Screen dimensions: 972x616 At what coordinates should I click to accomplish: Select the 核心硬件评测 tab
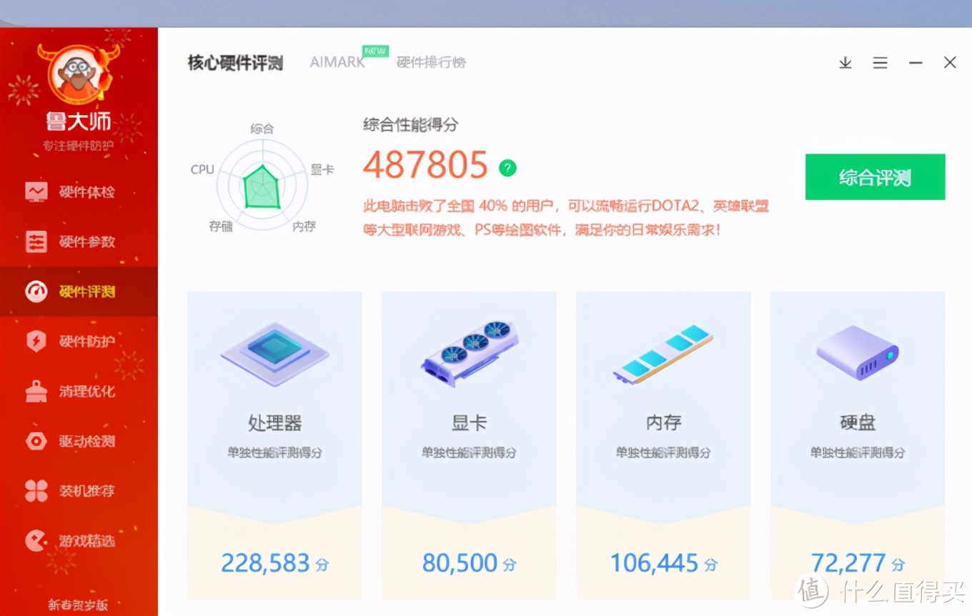coord(236,63)
